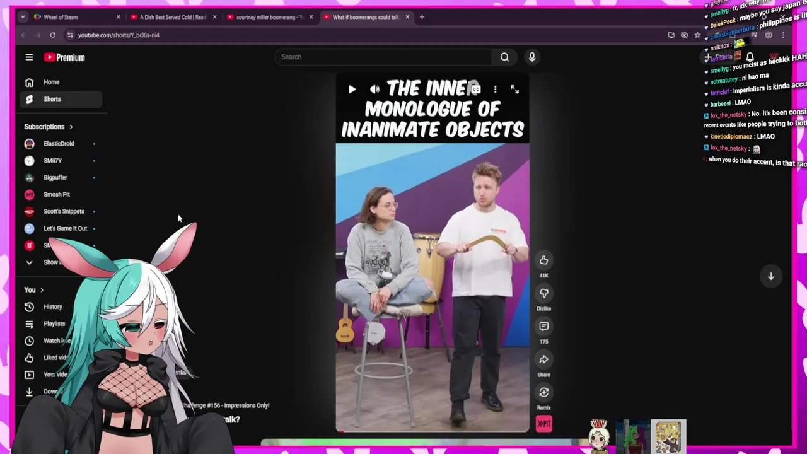Open the YouTube hamburger guide menu
Image resolution: width=807 pixels, height=454 pixels.
[x=29, y=57]
